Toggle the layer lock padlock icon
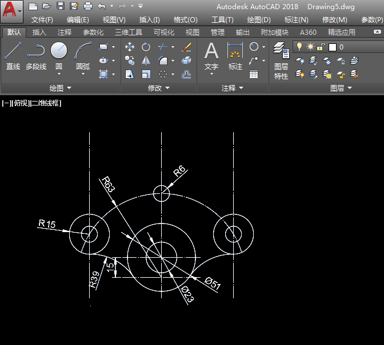This screenshot has height=345, width=384. 321,47
